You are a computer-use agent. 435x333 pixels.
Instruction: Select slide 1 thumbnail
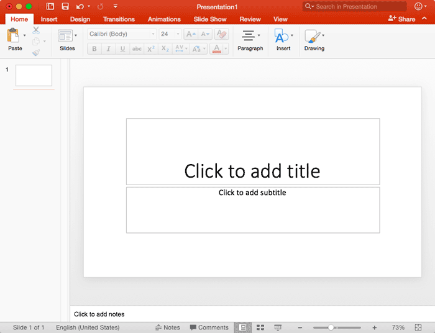click(34, 75)
